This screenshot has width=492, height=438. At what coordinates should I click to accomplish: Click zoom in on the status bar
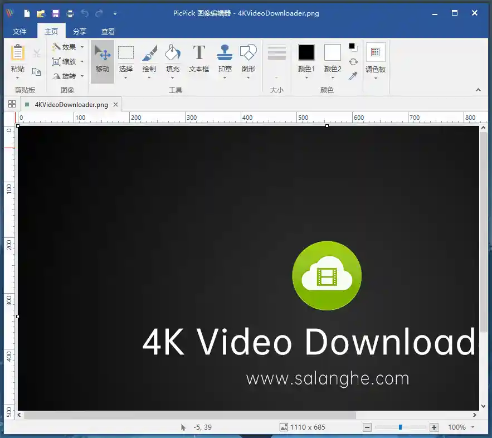point(433,427)
